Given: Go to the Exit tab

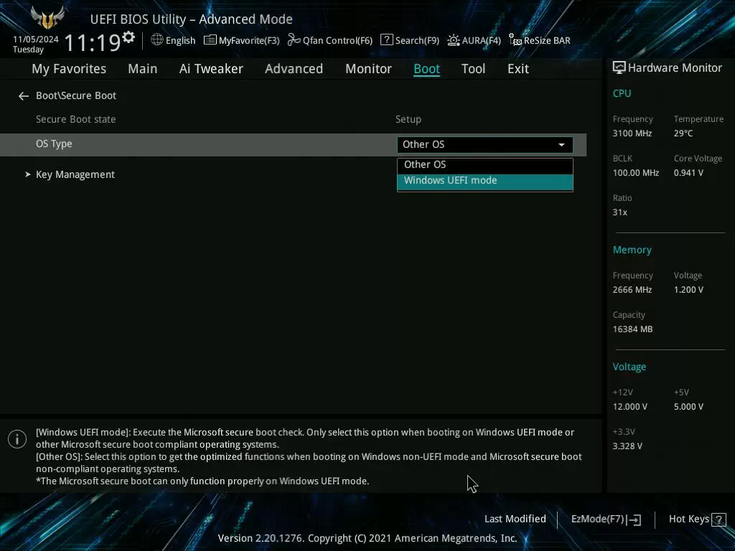Looking at the screenshot, I should 518,69.
